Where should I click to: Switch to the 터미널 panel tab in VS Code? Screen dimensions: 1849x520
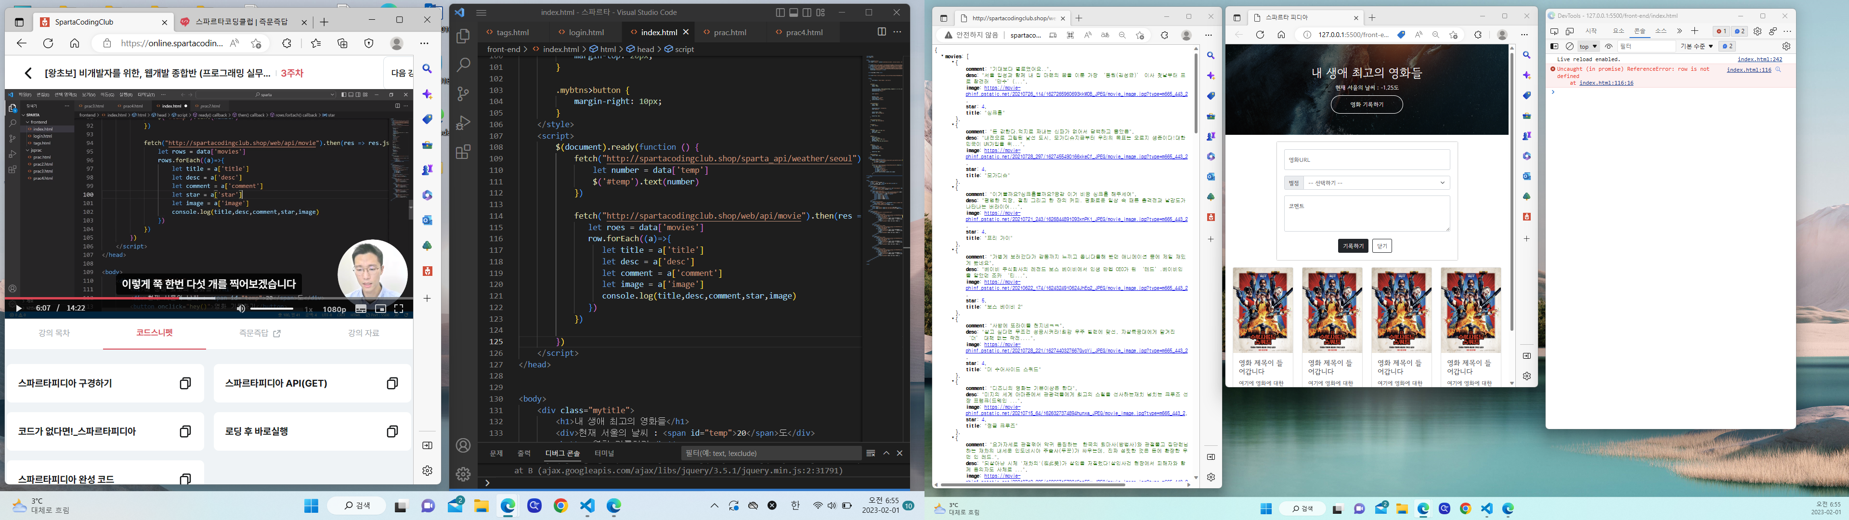pos(604,453)
